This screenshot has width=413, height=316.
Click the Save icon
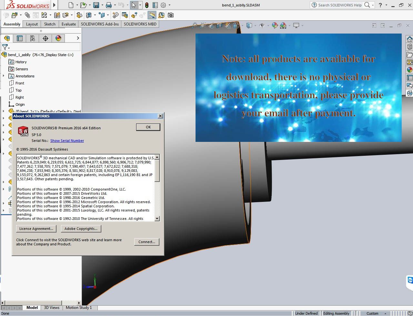pos(96,5)
